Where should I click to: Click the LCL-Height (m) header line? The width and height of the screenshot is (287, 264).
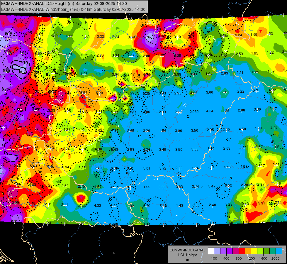pos(64,4)
